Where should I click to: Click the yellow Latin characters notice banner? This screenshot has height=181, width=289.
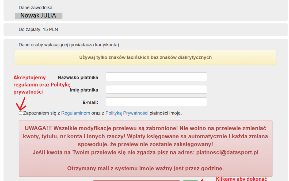click(146, 57)
